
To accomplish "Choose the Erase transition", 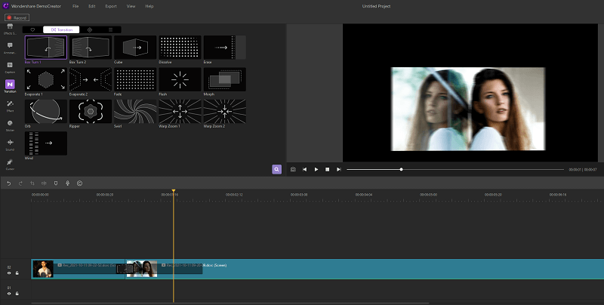I will click(x=224, y=48).
